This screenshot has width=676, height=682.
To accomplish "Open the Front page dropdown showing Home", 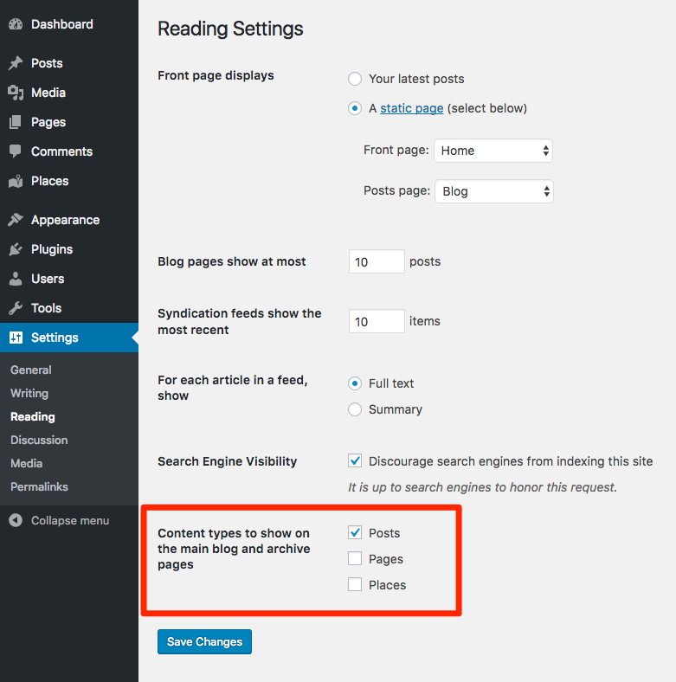I will [493, 151].
